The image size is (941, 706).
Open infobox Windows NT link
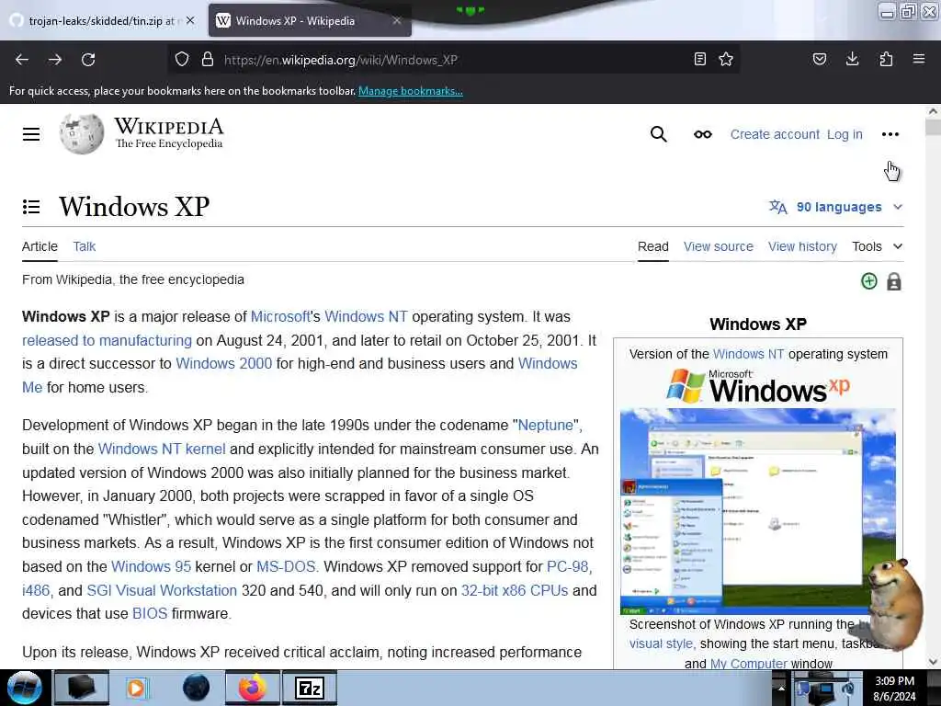[x=748, y=354]
